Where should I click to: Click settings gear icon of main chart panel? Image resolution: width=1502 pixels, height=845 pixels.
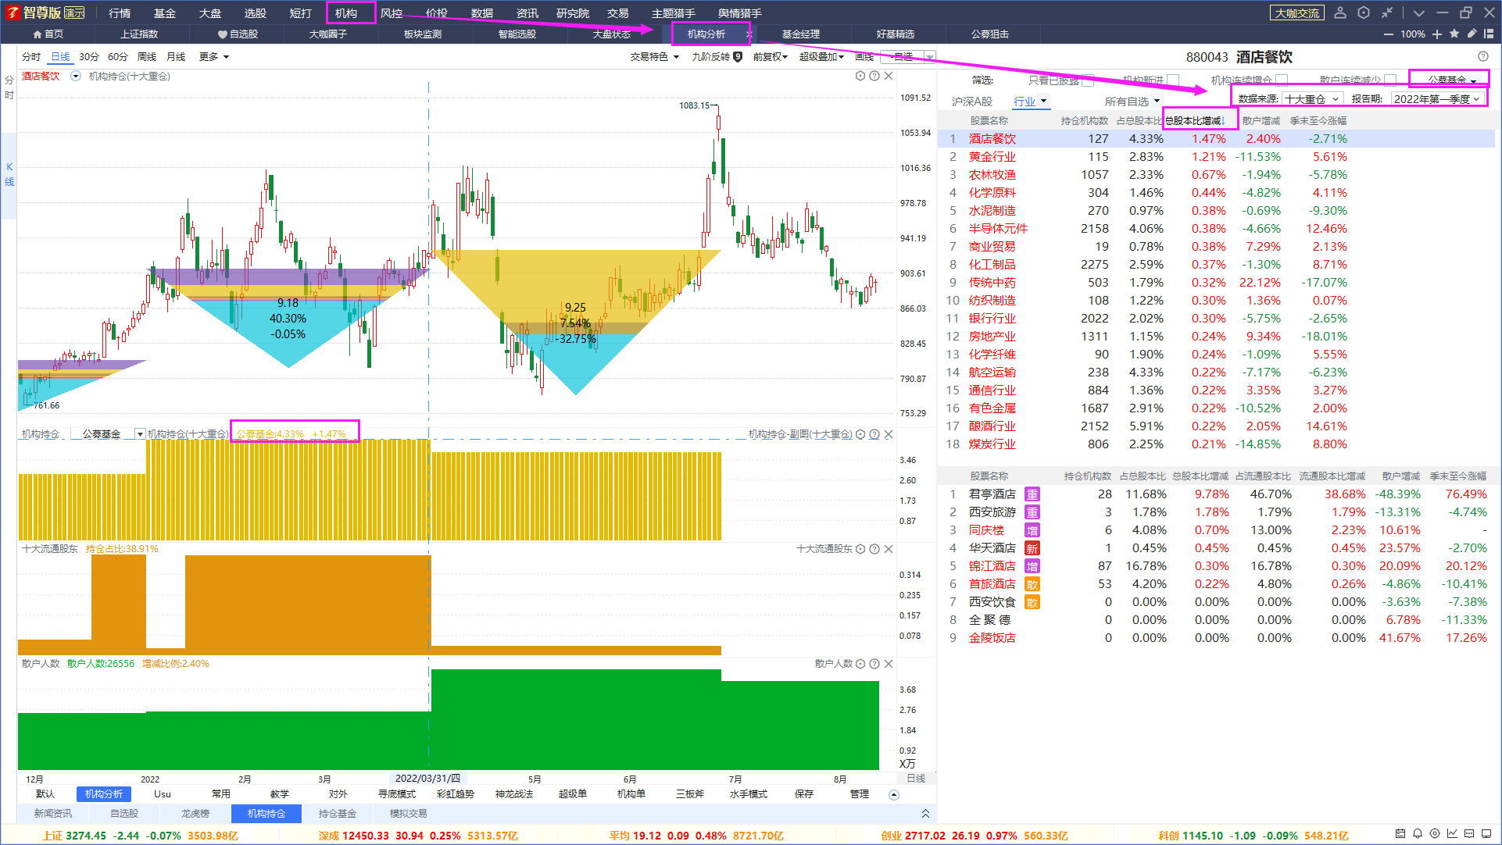pyautogui.click(x=860, y=76)
